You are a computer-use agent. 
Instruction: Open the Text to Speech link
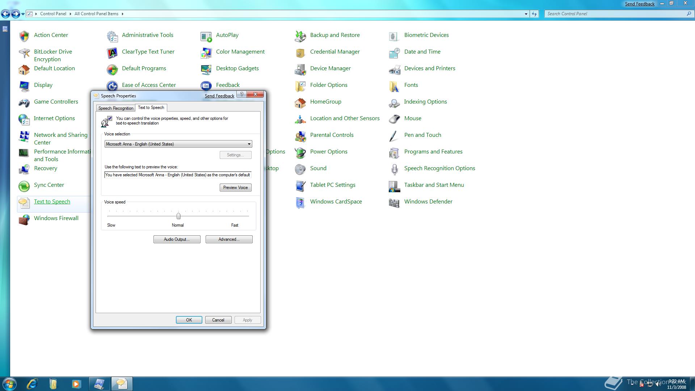52,202
